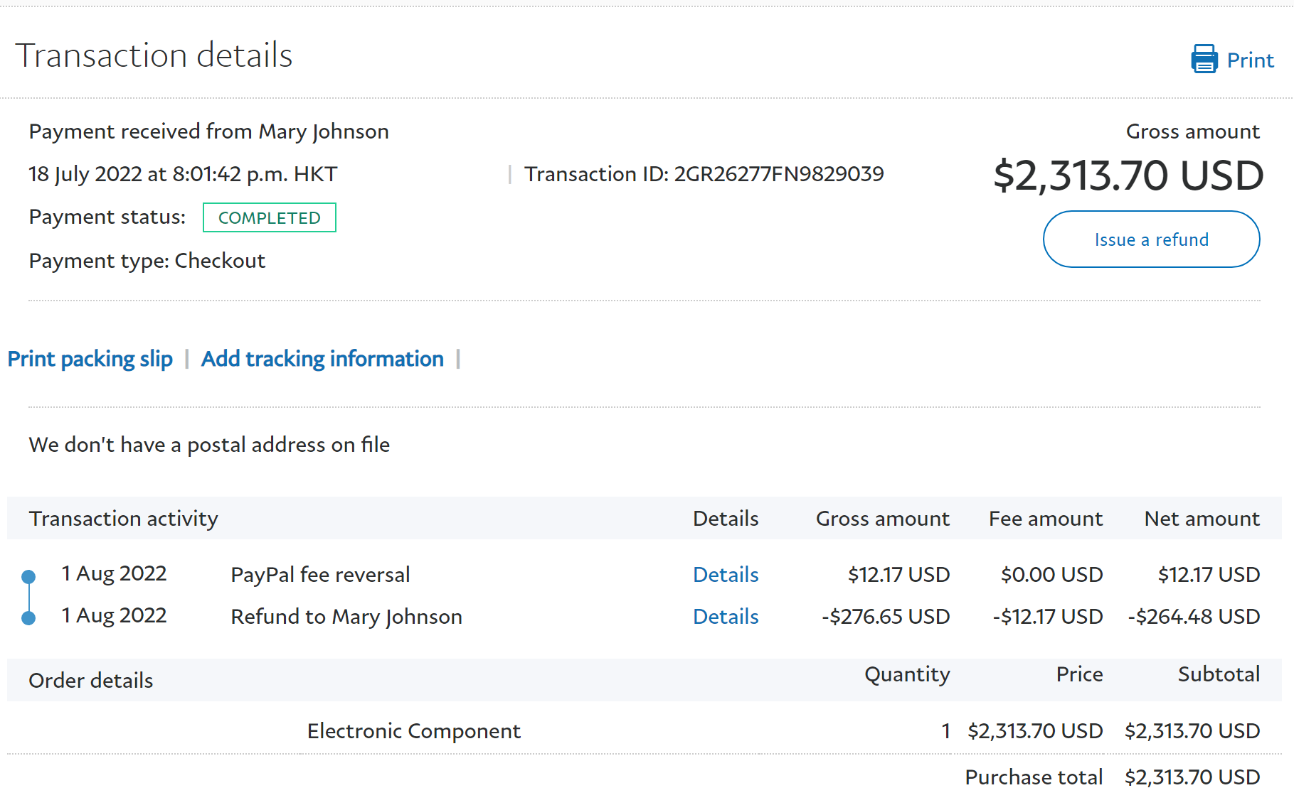This screenshot has height=810, width=1294.
Task: Click the COMPLETED payment status badge
Action: 269,217
